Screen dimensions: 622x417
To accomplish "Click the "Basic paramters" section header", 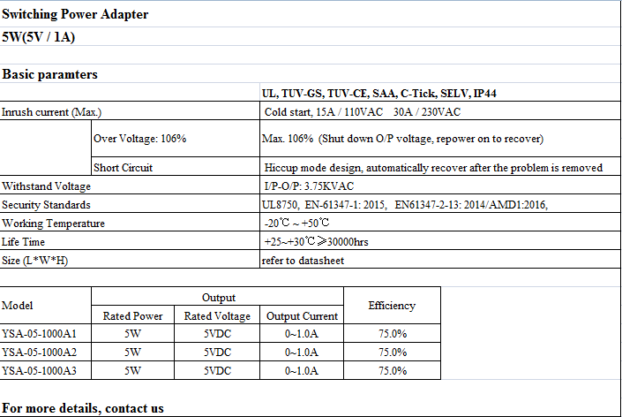I will pyautogui.click(x=50, y=74).
